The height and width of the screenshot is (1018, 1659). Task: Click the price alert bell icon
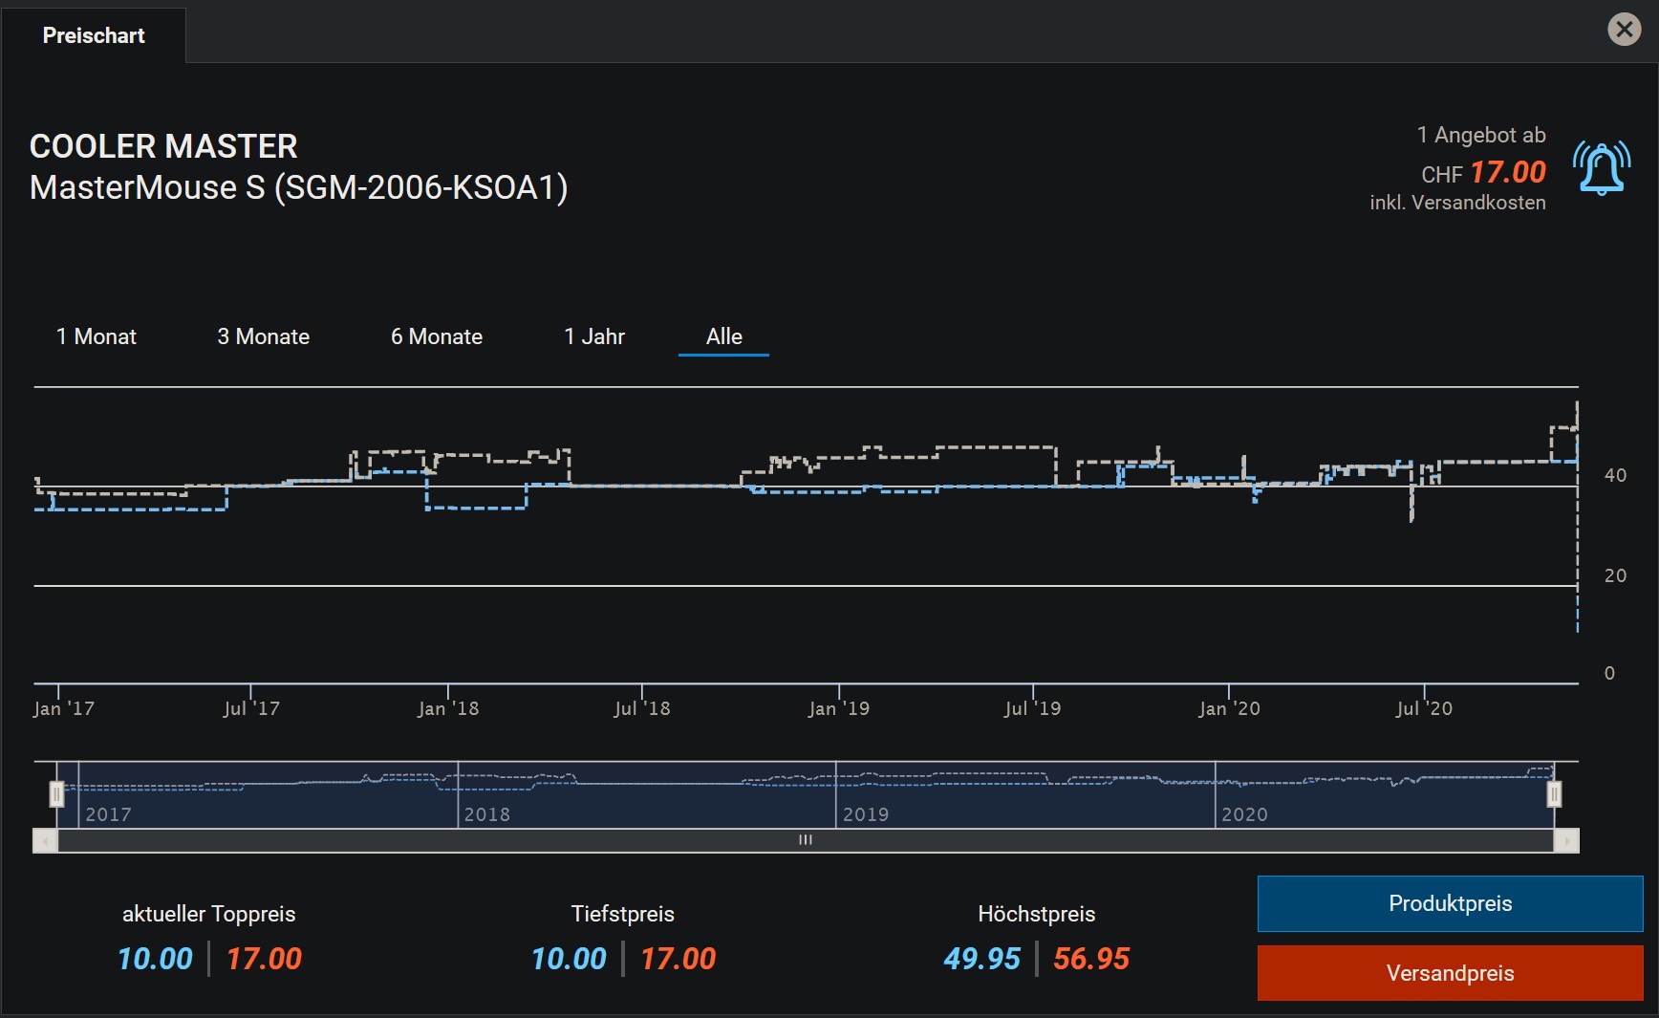coord(1602,168)
